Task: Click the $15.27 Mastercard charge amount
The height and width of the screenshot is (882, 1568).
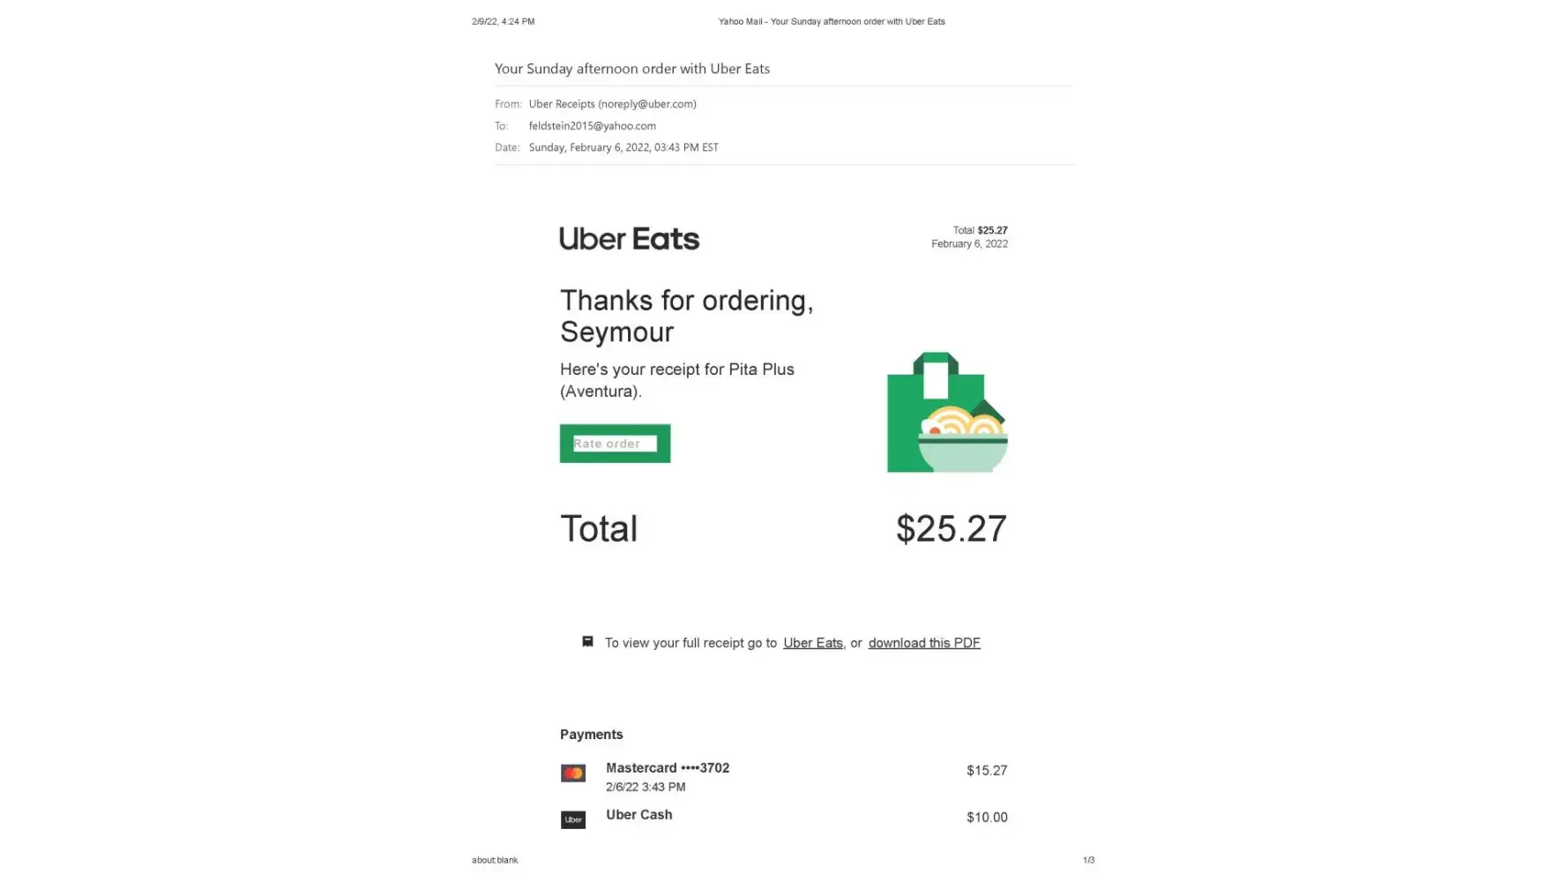Action: pyautogui.click(x=986, y=771)
